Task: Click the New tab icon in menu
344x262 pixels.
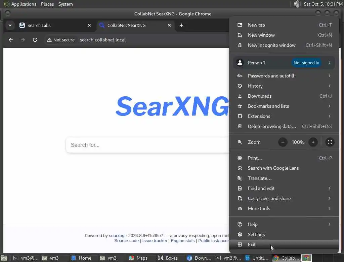Action: (240, 25)
